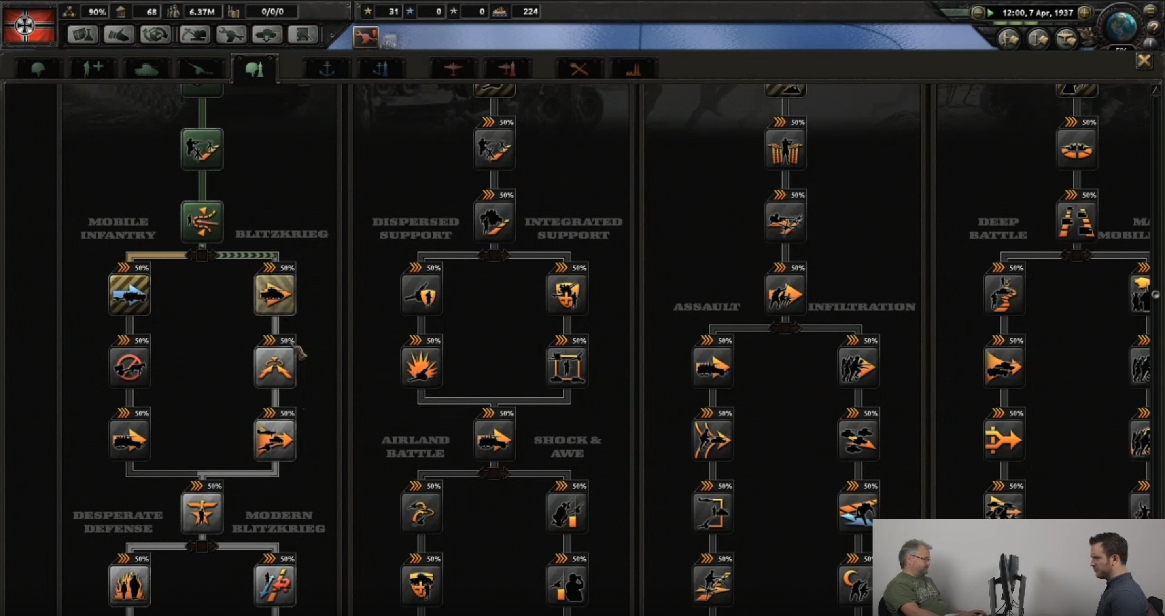This screenshot has height=616, width=1165.
Task: Click the doctrine tree vertical scrollbar handle
Action: [x=1156, y=294]
